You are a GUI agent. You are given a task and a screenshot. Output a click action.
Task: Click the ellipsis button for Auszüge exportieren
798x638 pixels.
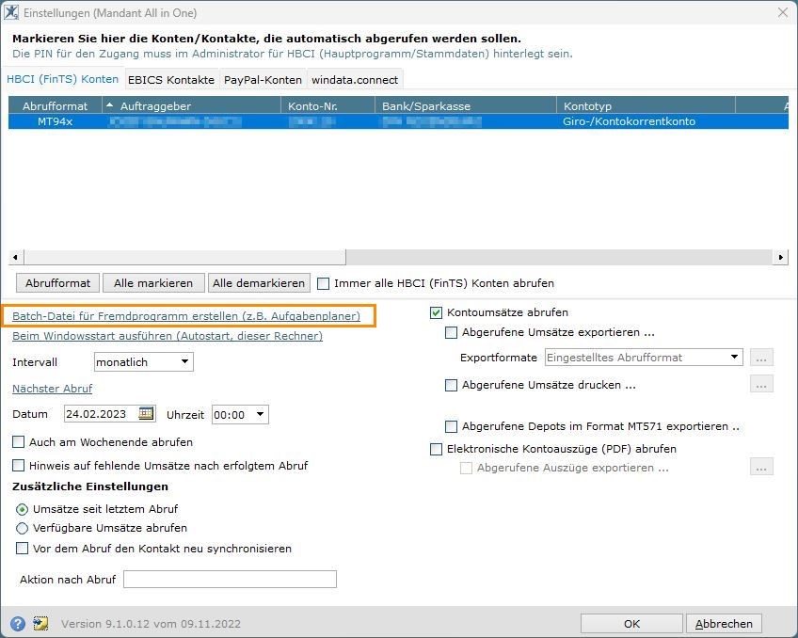point(761,467)
